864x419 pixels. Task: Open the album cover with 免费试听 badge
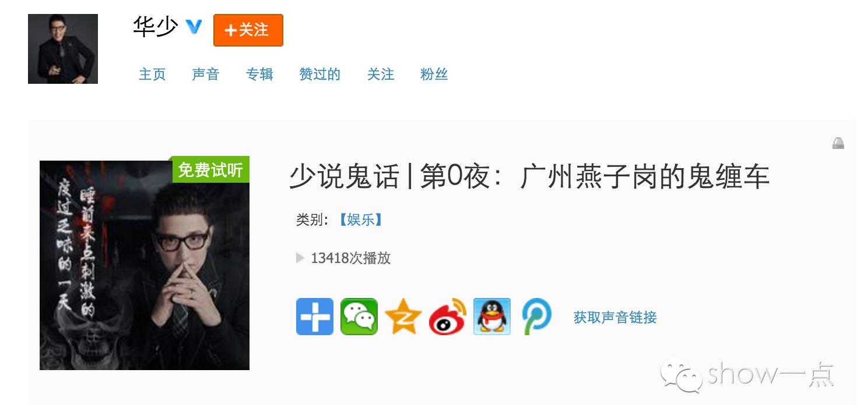(145, 265)
